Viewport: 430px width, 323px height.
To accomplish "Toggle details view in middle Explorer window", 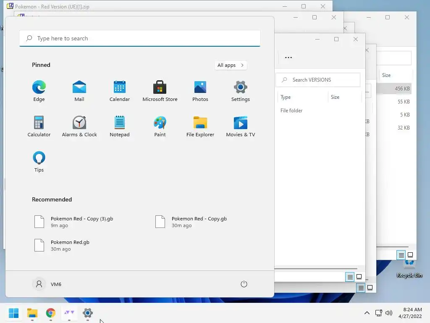I will click(361, 288).
